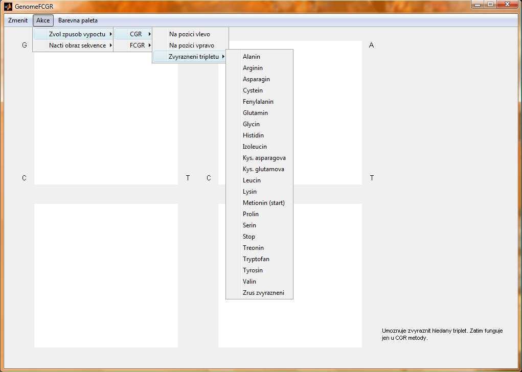Open the Barevna paleta menu
522x372 pixels.
tap(78, 20)
